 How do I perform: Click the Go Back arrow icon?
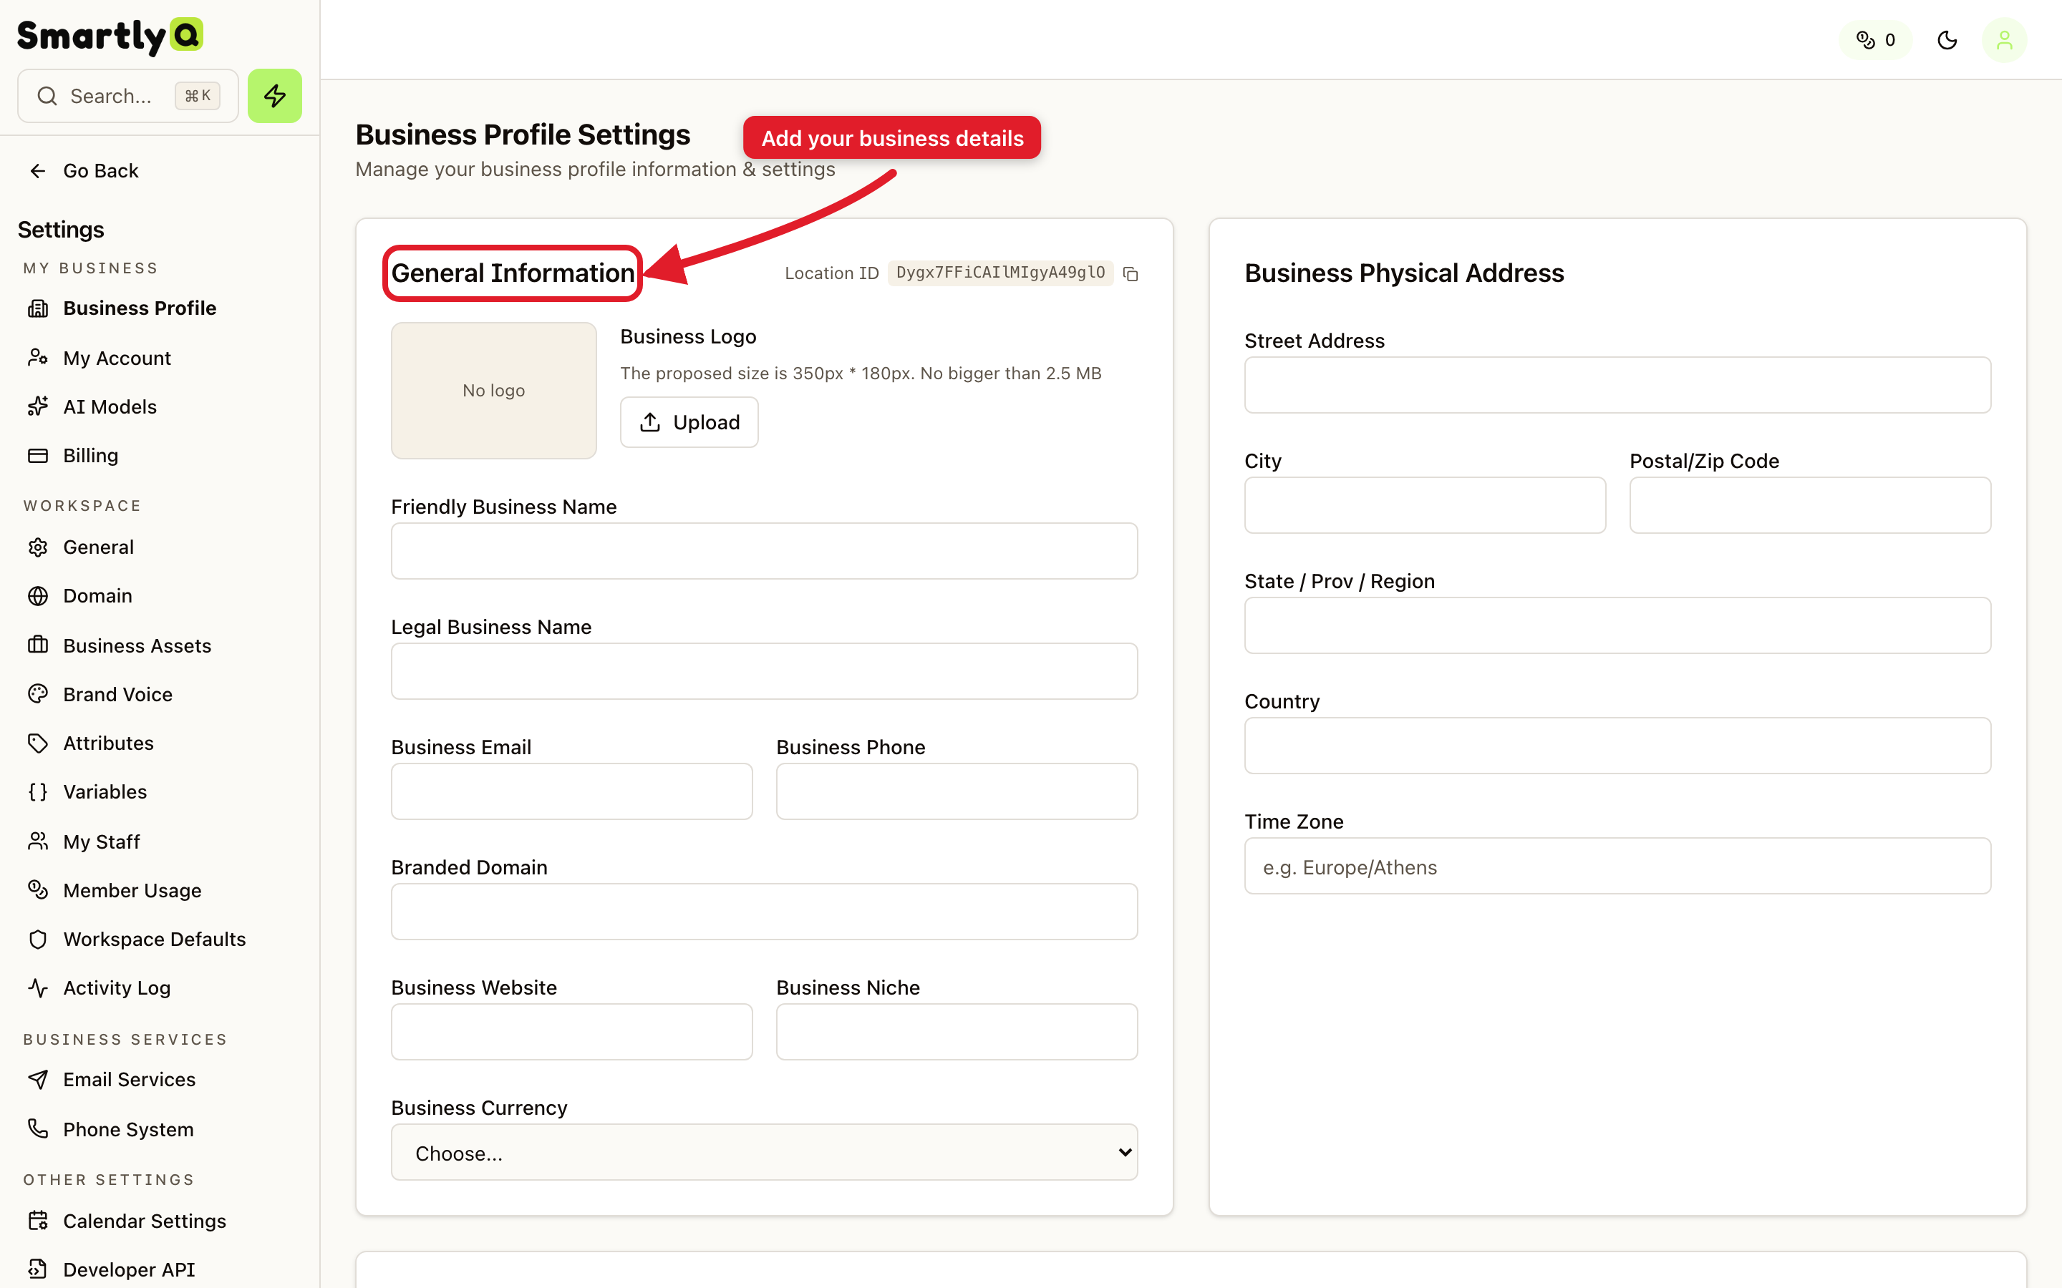(x=37, y=171)
